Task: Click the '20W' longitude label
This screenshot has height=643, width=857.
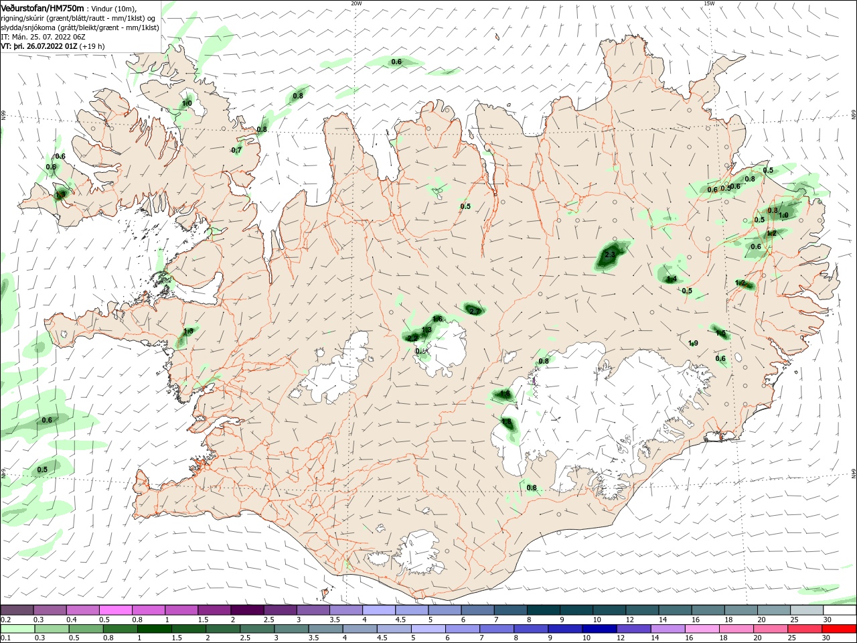Action: pos(356,3)
